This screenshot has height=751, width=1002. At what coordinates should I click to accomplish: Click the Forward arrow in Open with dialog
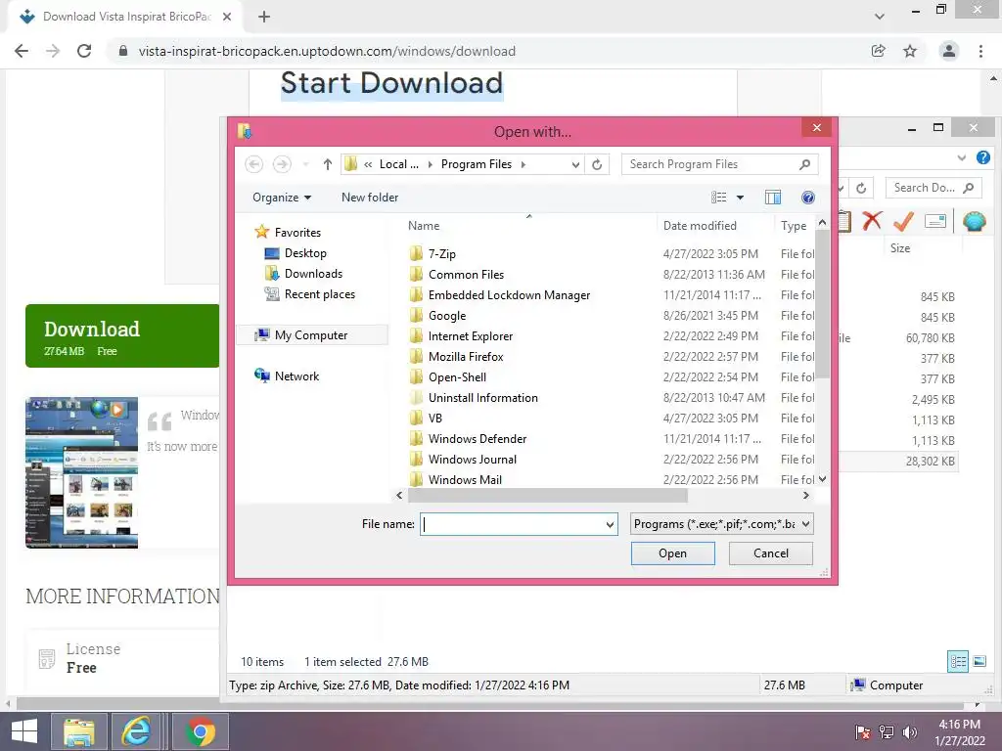click(x=282, y=164)
